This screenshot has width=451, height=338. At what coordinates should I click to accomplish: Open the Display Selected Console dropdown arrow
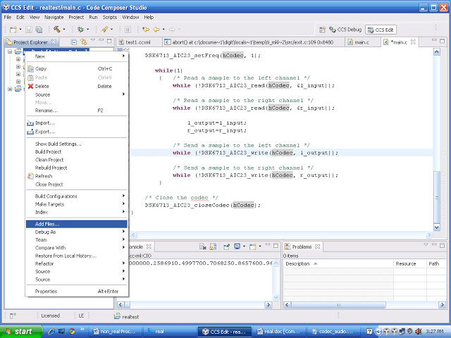(x=244, y=246)
